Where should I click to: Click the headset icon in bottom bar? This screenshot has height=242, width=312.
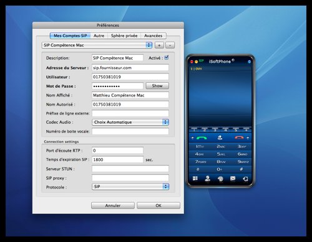[245, 179]
